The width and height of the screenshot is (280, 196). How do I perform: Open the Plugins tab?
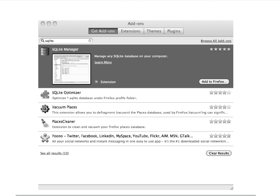pyautogui.click(x=174, y=31)
